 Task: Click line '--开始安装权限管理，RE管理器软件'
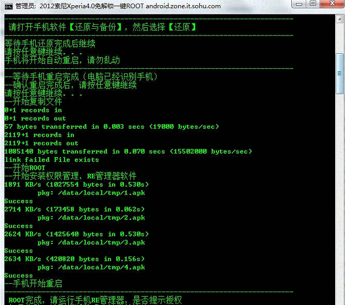coord(70,176)
